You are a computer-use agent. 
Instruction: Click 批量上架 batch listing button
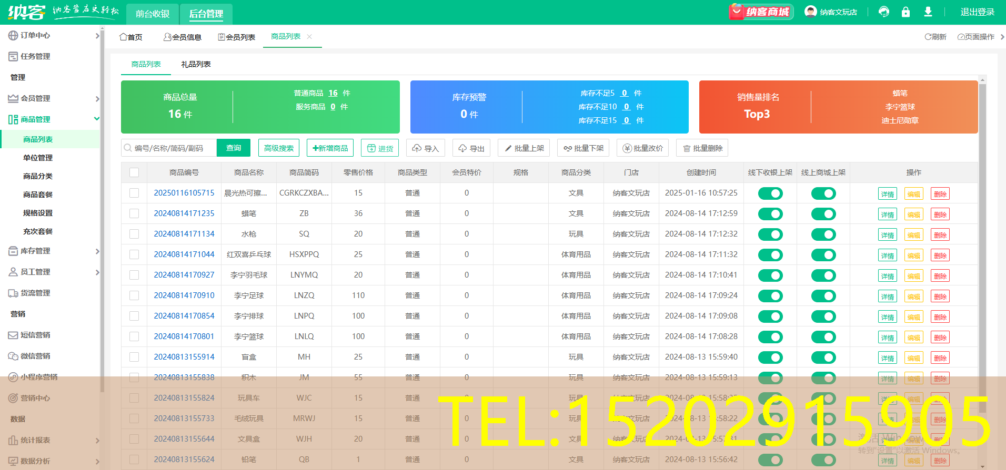pos(524,148)
